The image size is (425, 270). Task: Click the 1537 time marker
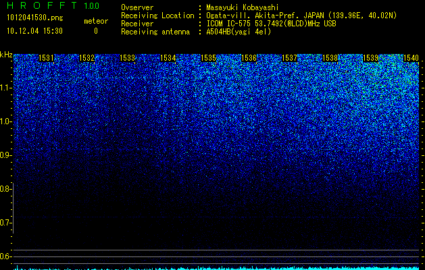click(x=289, y=58)
